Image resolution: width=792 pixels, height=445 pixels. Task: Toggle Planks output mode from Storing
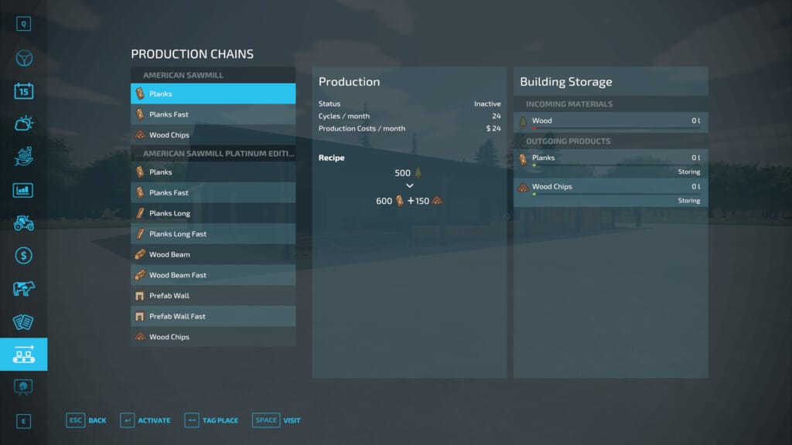pos(688,172)
